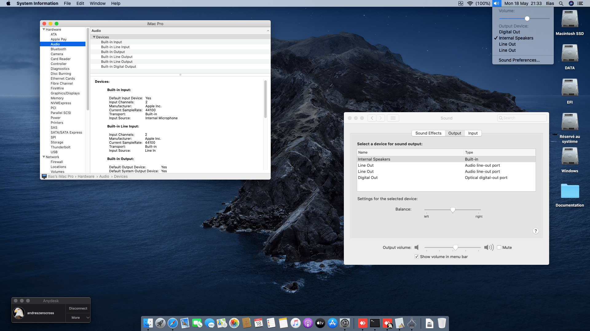The width and height of the screenshot is (590, 331).
Task: Toggle the Mute checkbox
Action: point(499,247)
